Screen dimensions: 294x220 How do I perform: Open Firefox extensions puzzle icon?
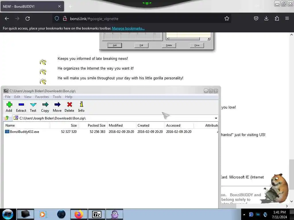click(x=277, y=18)
